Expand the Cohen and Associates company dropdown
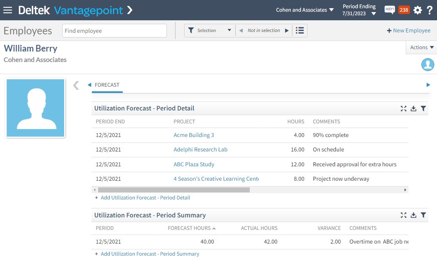The image size is (437, 274). coord(305,10)
